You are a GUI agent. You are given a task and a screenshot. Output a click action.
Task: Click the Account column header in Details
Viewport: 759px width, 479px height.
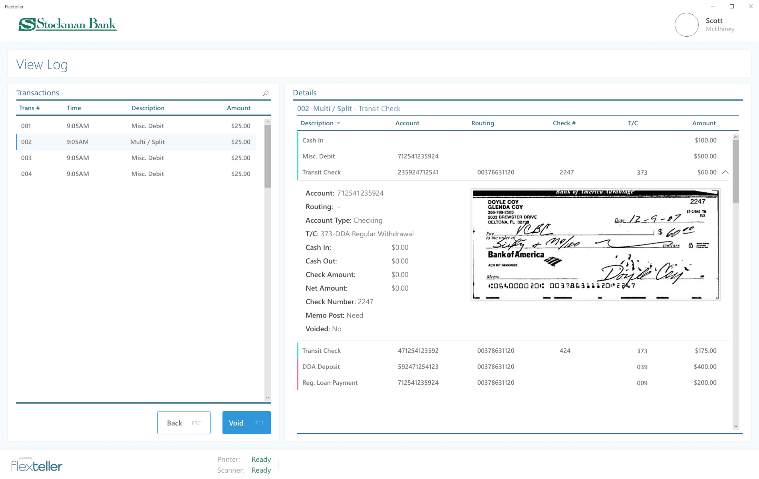point(407,123)
